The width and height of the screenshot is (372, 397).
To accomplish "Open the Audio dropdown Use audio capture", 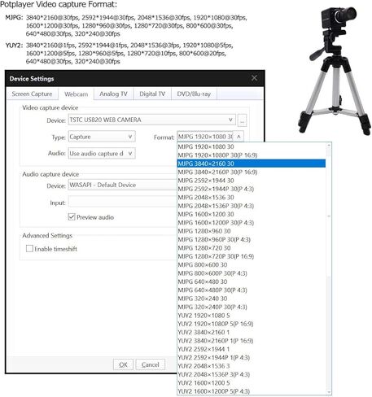I will (102, 154).
